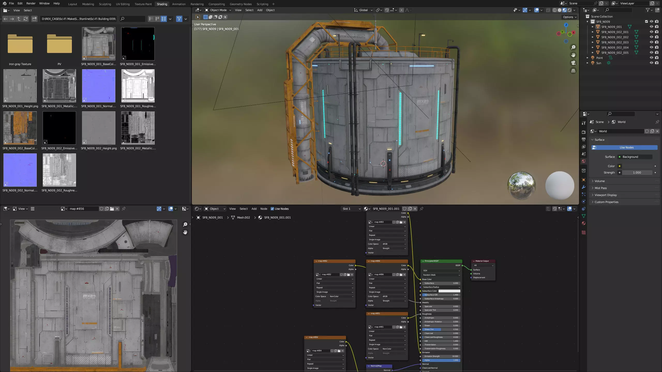The width and height of the screenshot is (662, 372).
Task: Open the Object Data properties tab
Action: point(584,216)
